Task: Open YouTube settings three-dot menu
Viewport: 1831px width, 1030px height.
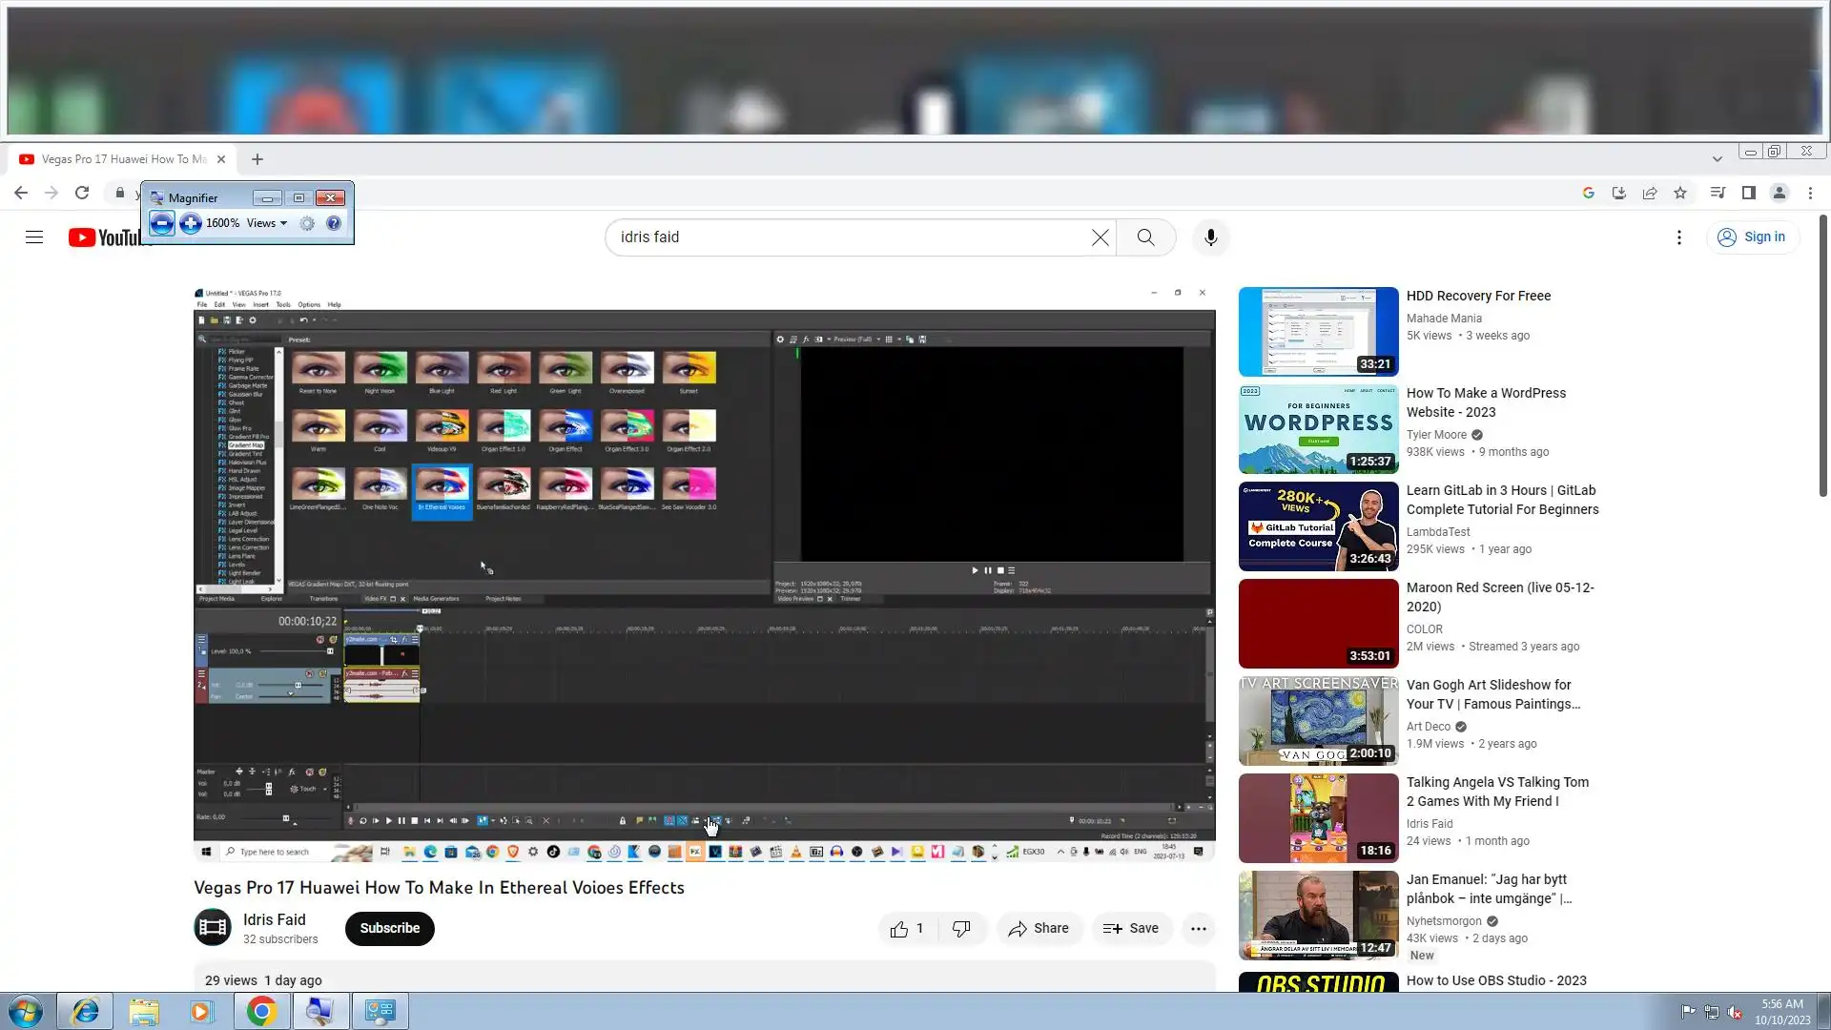Action: 1678,237
